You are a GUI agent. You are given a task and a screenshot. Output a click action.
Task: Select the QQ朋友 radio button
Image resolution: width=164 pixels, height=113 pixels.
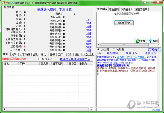(114, 49)
